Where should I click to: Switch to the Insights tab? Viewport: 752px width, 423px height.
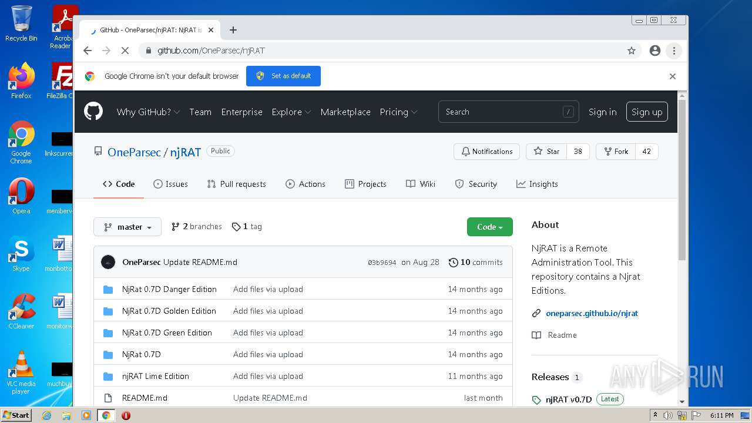537,184
